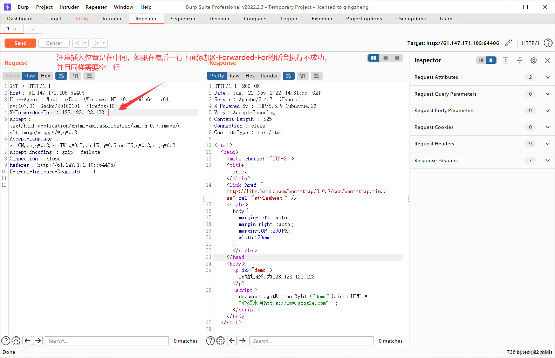
Task: Open the Logger tab
Action: pos(289,19)
